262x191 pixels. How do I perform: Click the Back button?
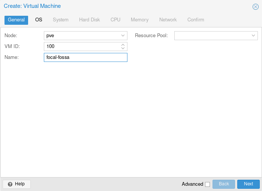click(224, 184)
